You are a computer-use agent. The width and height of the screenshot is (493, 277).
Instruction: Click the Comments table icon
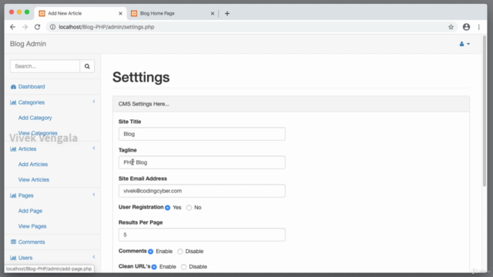click(13, 242)
